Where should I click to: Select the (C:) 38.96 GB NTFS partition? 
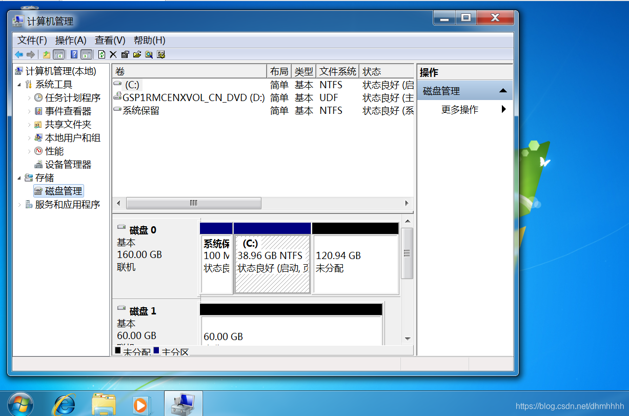click(x=272, y=258)
